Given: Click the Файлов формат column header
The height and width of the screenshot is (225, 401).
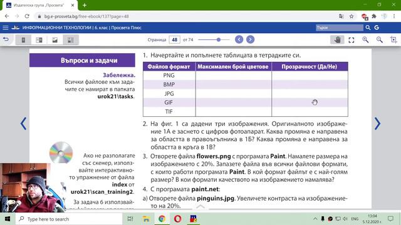Looking at the screenshot, I should pyautogui.click(x=169, y=67).
